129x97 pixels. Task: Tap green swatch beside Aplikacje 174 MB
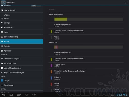click(51, 59)
